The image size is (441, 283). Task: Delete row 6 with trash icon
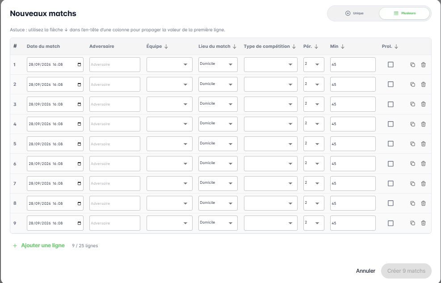(x=423, y=164)
